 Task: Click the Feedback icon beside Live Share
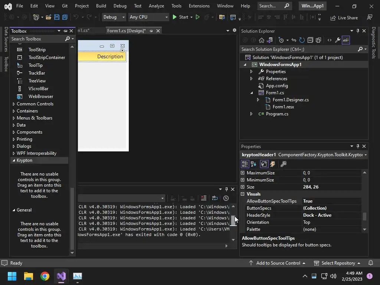click(x=369, y=17)
